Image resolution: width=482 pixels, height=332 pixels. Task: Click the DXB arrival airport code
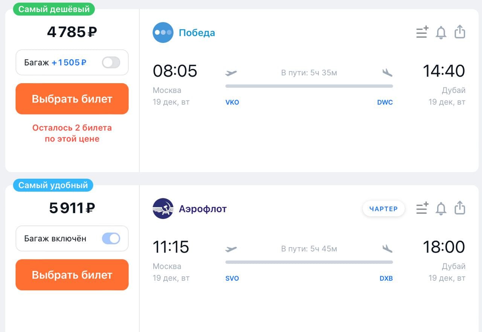coord(386,279)
